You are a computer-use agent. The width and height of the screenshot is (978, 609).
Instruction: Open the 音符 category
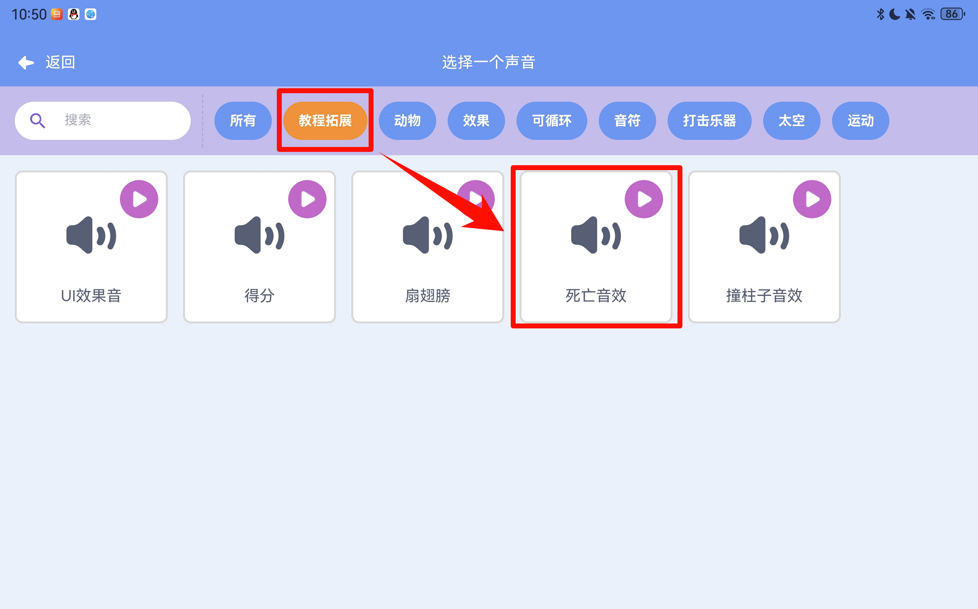point(627,121)
